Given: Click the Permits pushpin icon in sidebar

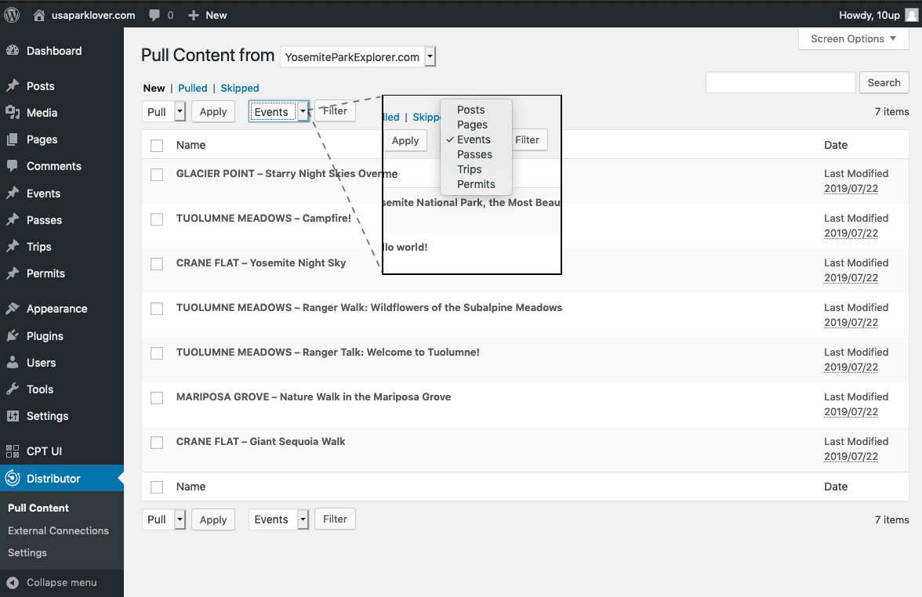Looking at the screenshot, I should (x=13, y=273).
